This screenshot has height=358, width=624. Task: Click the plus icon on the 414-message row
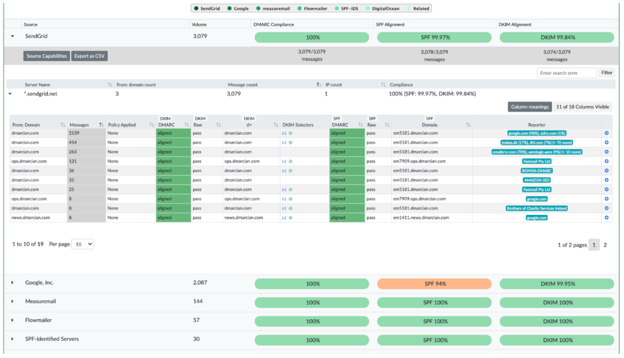[x=606, y=142]
